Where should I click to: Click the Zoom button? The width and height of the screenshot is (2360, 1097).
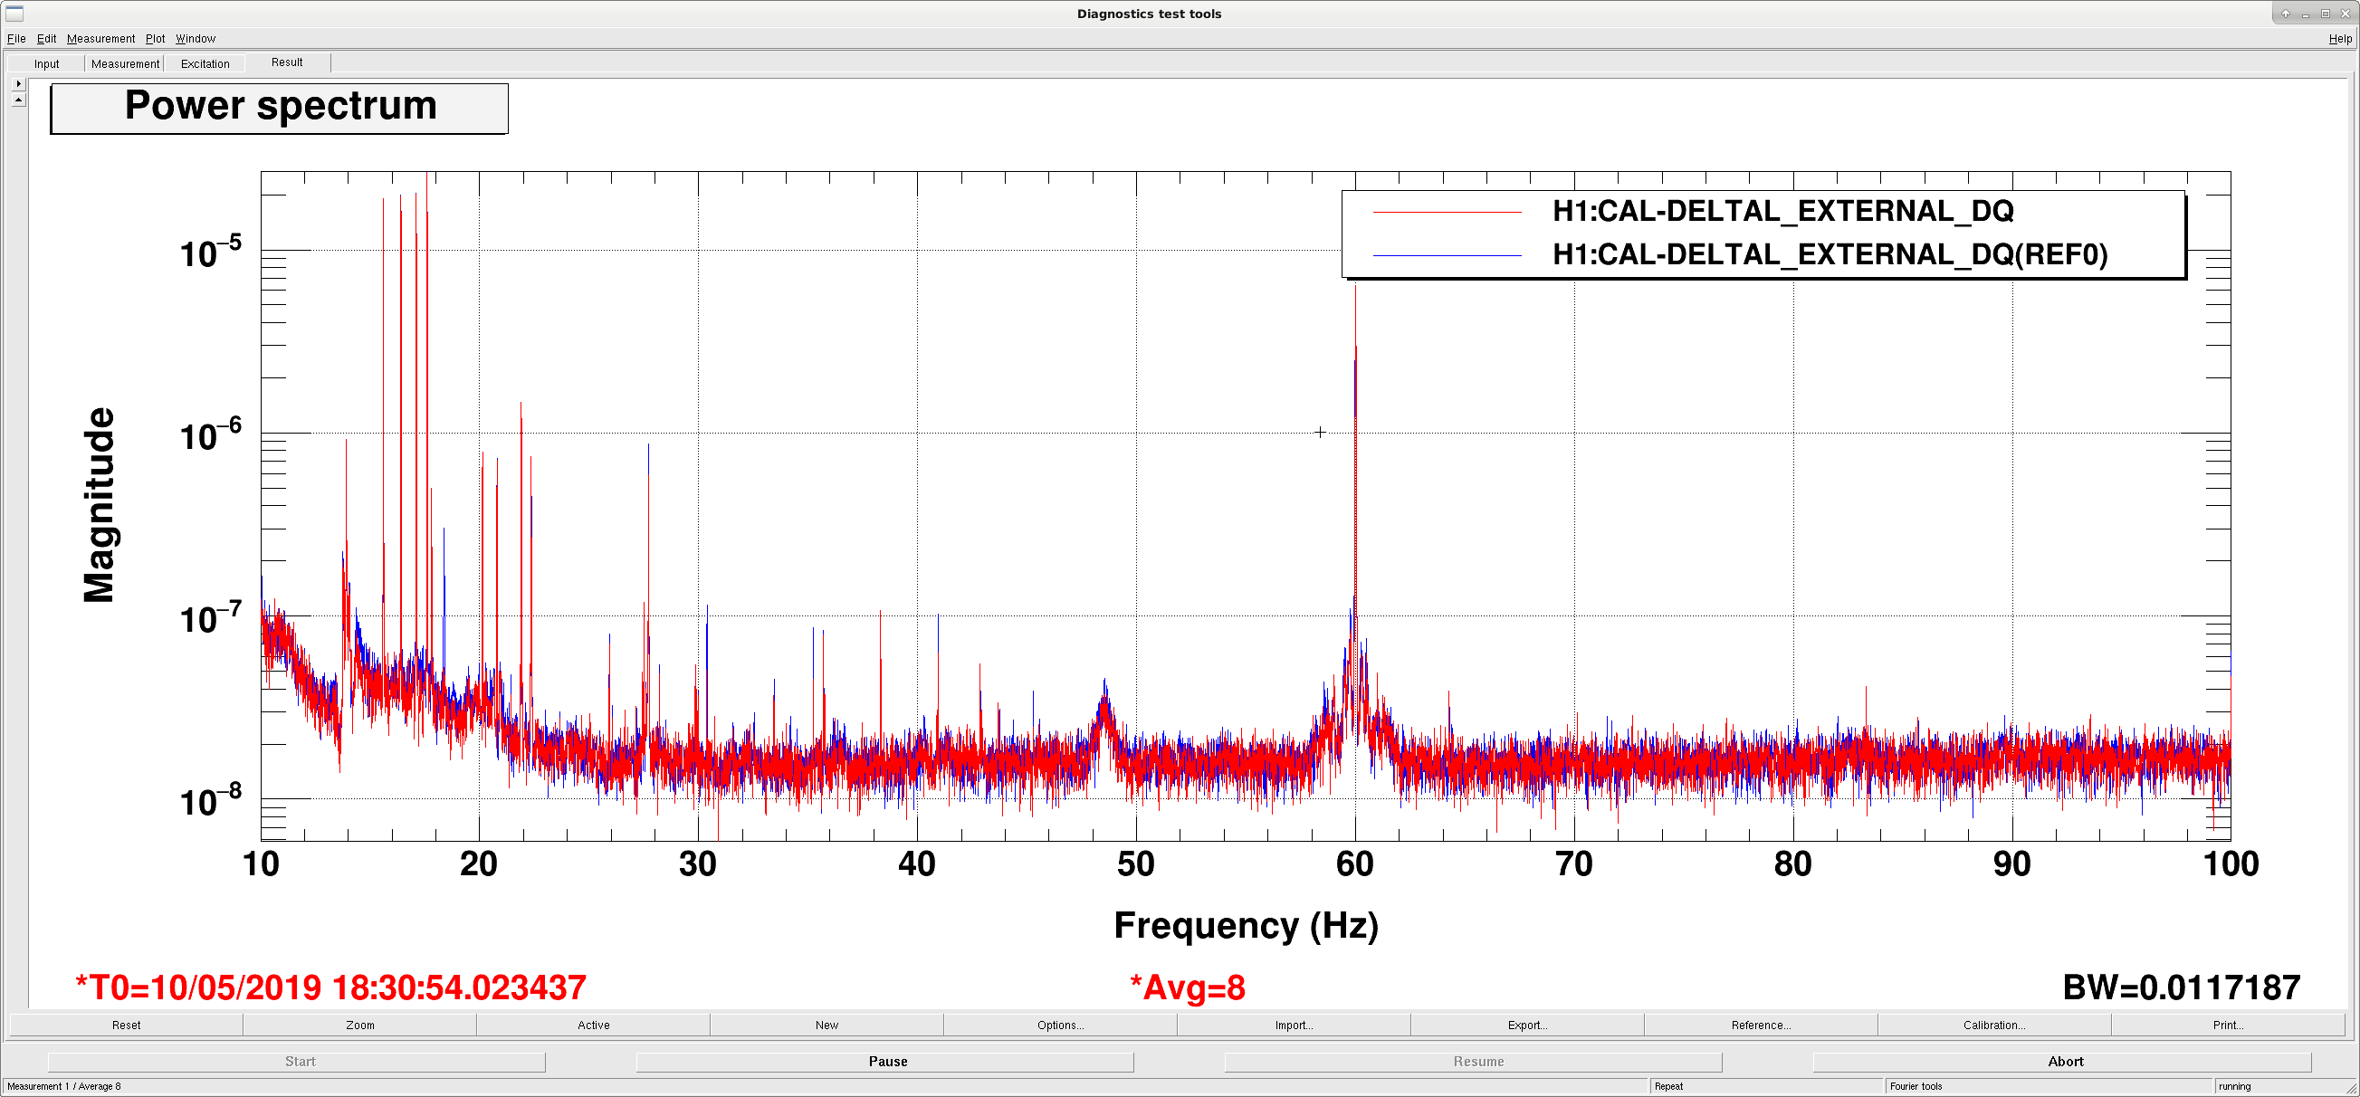click(360, 1025)
